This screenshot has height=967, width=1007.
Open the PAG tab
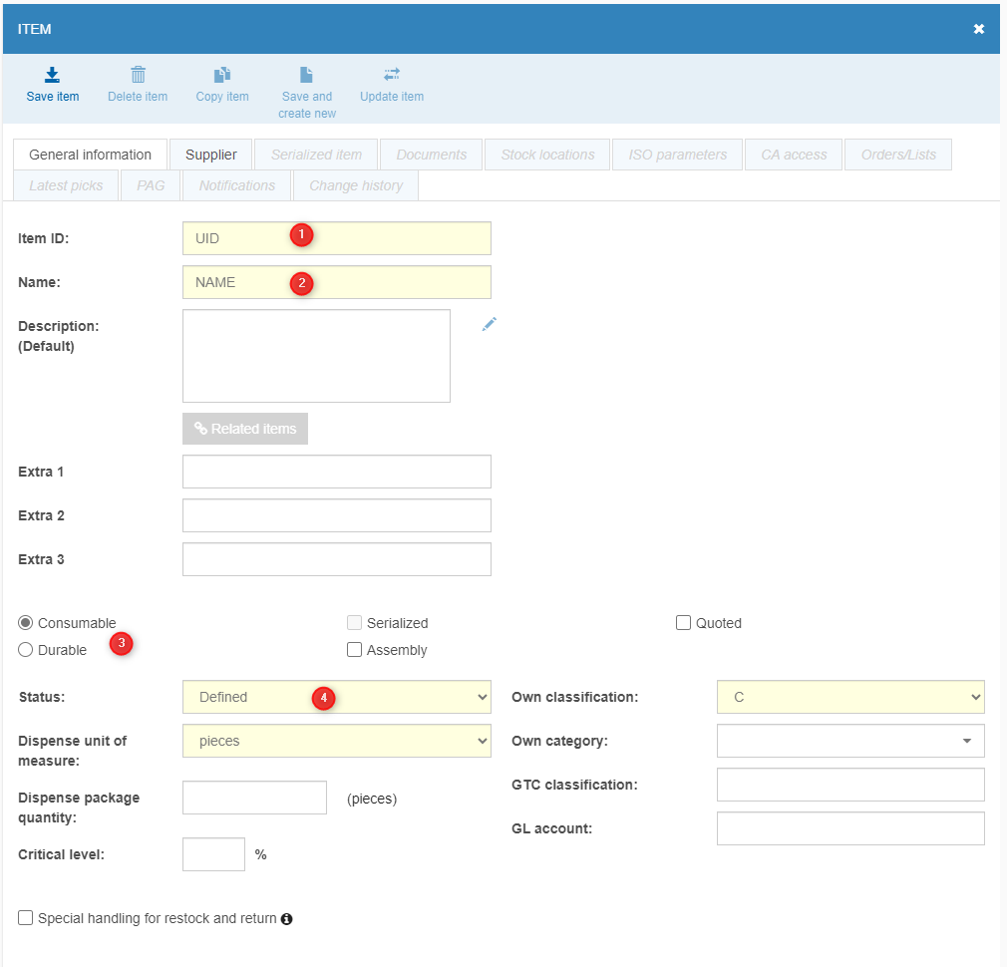click(151, 185)
